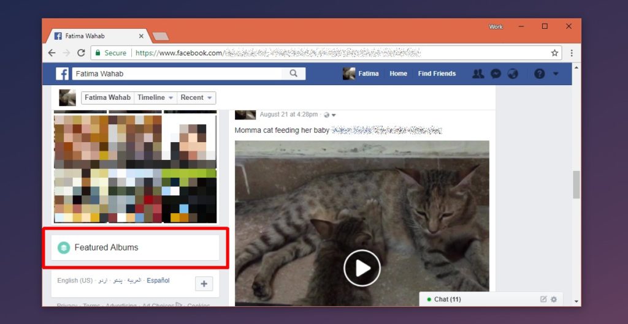Click the Secure padlock icon
The image size is (628, 324).
98,53
